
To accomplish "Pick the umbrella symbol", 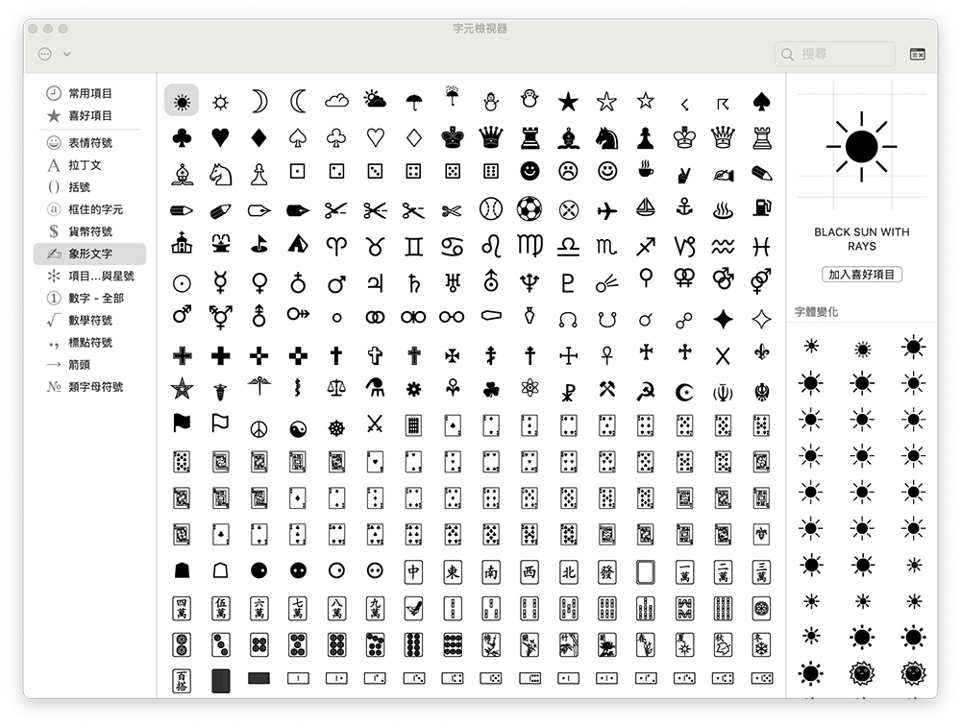I will coord(413,102).
